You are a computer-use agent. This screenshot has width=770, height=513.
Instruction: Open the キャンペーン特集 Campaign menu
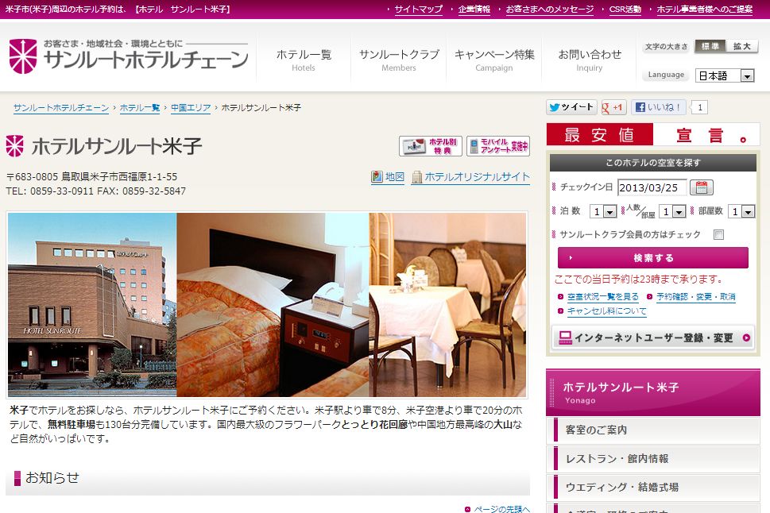pos(494,59)
